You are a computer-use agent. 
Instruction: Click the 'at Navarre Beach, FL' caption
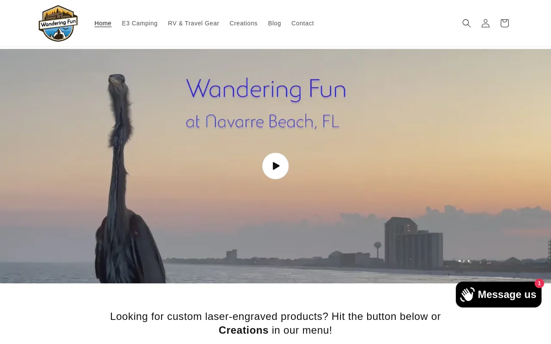click(x=263, y=121)
